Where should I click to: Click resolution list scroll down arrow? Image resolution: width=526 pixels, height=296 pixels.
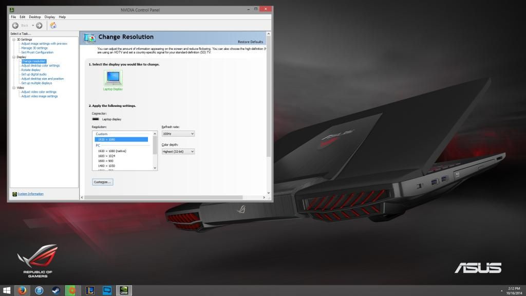[155, 168]
